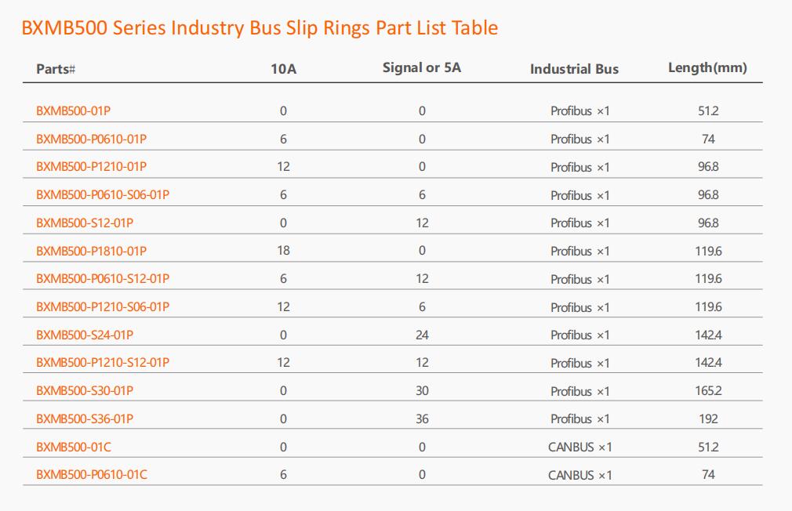Select part BXMB500-S36-01P
The width and height of the screenshot is (792, 511).
click(x=85, y=419)
